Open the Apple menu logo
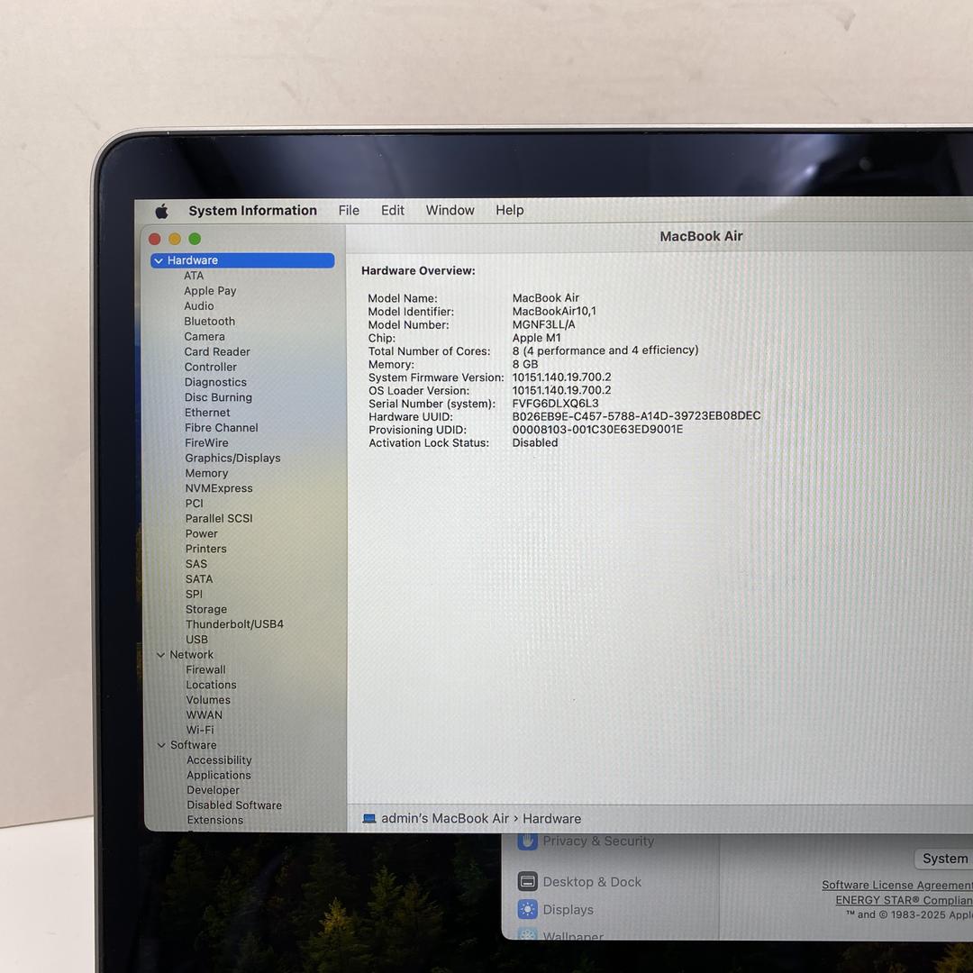The height and width of the screenshot is (973, 973). [x=161, y=211]
